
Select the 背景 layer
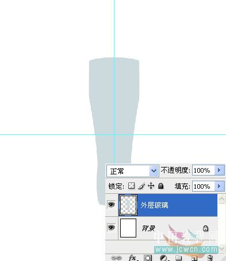click(162, 228)
